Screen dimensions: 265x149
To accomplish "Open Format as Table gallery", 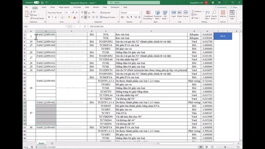I will 158,15.
